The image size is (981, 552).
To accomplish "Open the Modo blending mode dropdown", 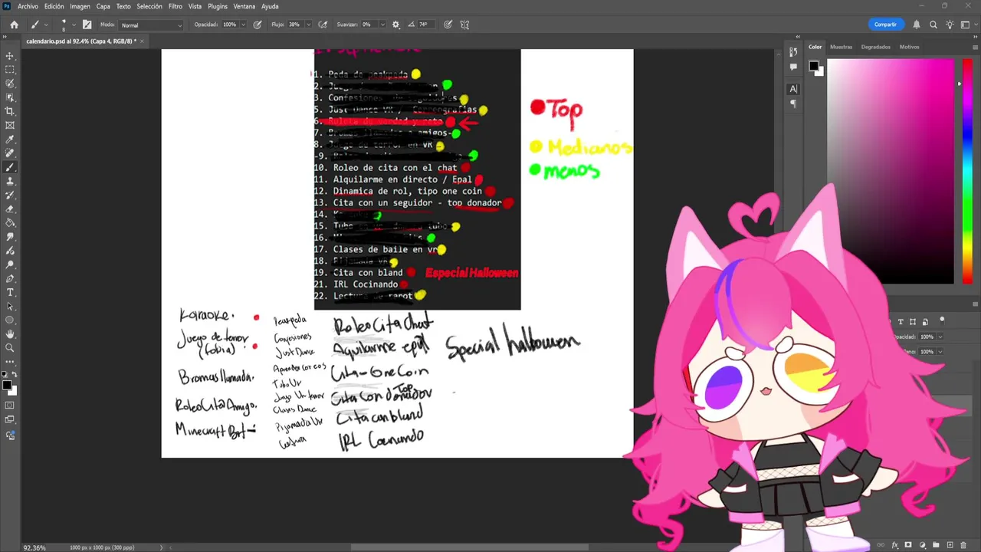I will (152, 25).
